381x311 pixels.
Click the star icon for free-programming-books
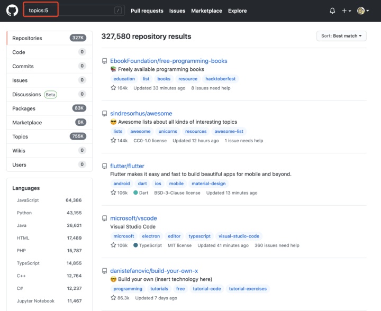(113, 88)
